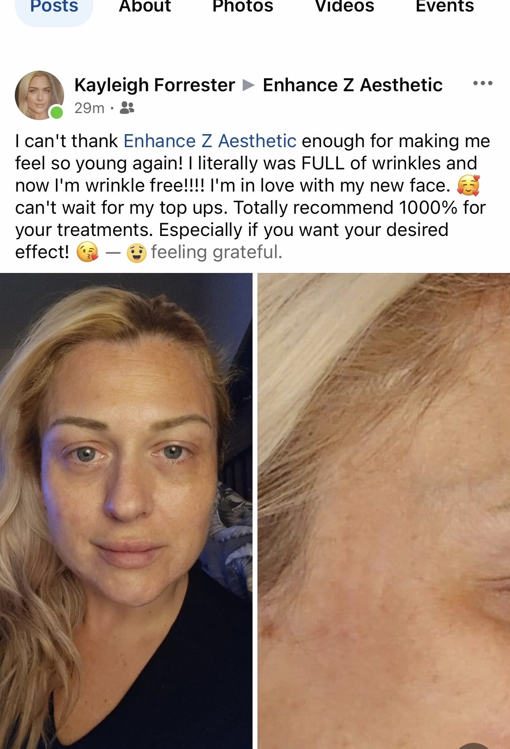Go to the Photos tab
The height and width of the screenshot is (749, 510).
pyautogui.click(x=243, y=7)
